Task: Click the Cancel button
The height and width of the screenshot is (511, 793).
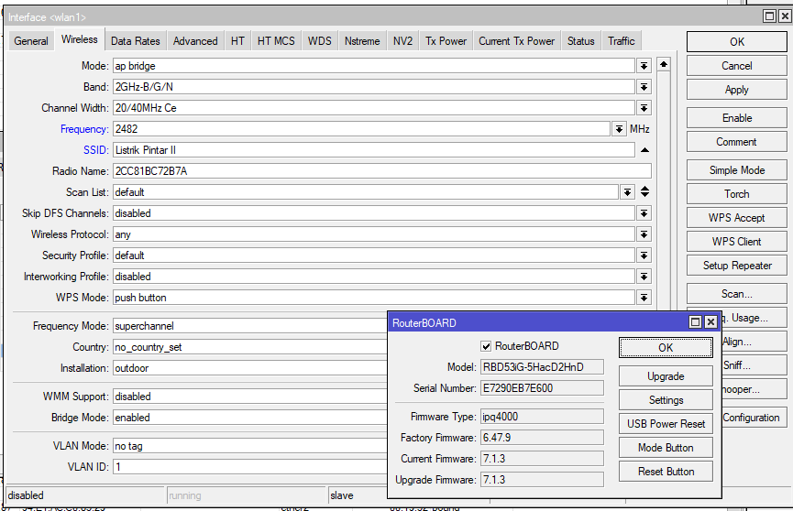Action: pyautogui.click(x=736, y=66)
